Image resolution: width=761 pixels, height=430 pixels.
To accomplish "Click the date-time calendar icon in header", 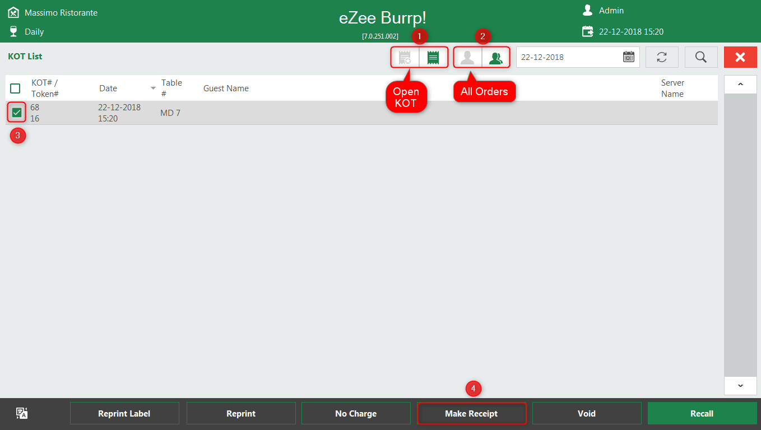I will point(587,31).
